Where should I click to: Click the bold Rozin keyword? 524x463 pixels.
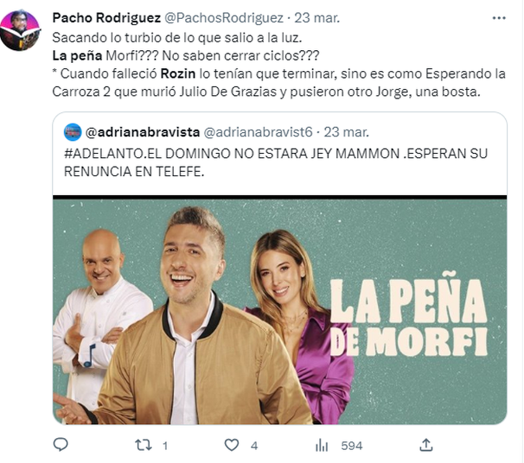tap(178, 73)
